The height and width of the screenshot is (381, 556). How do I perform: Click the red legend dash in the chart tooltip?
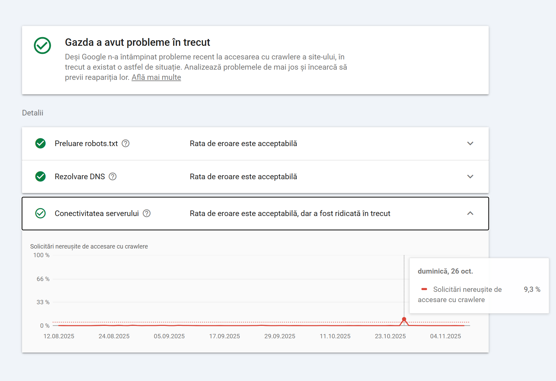coord(425,289)
